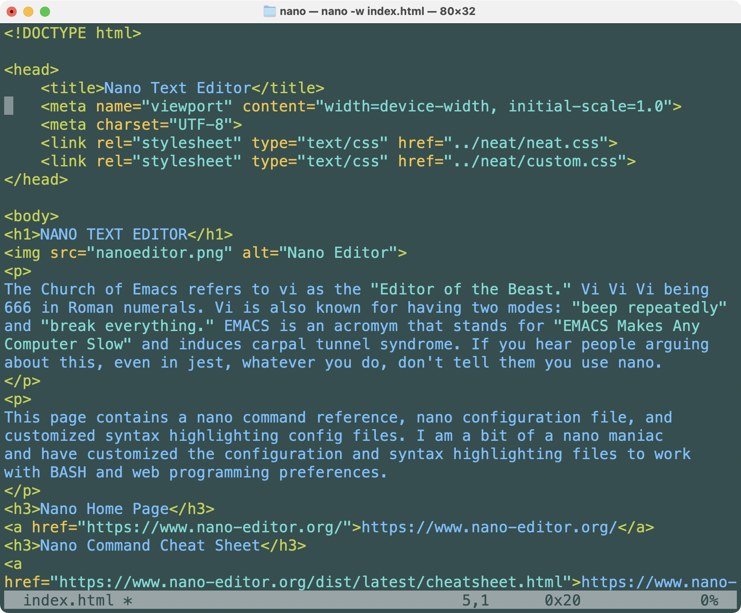Viewport: 741px width, 613px height.
Task: Click the phrase 'break everything.'
Action: click(x=127, y=326)
